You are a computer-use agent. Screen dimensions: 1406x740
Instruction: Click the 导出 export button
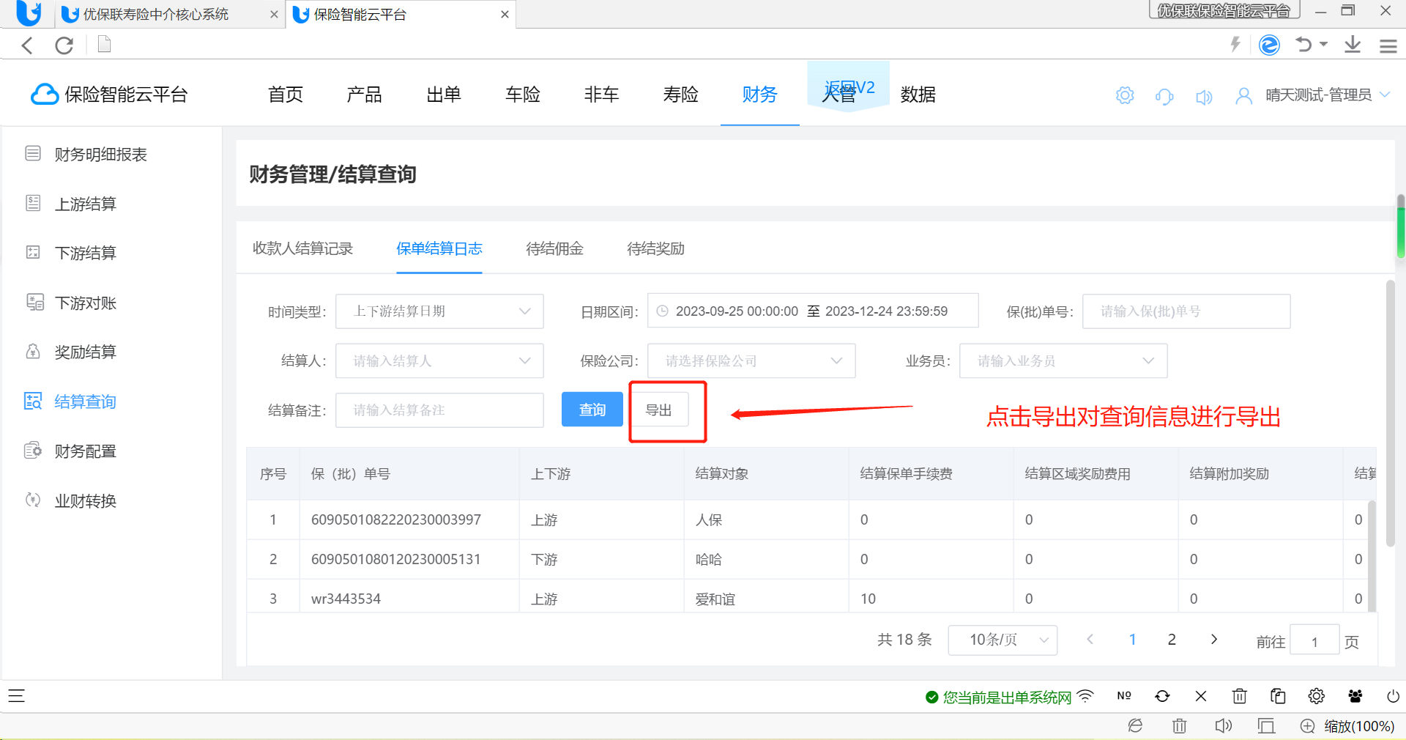[x=658, y=410]
